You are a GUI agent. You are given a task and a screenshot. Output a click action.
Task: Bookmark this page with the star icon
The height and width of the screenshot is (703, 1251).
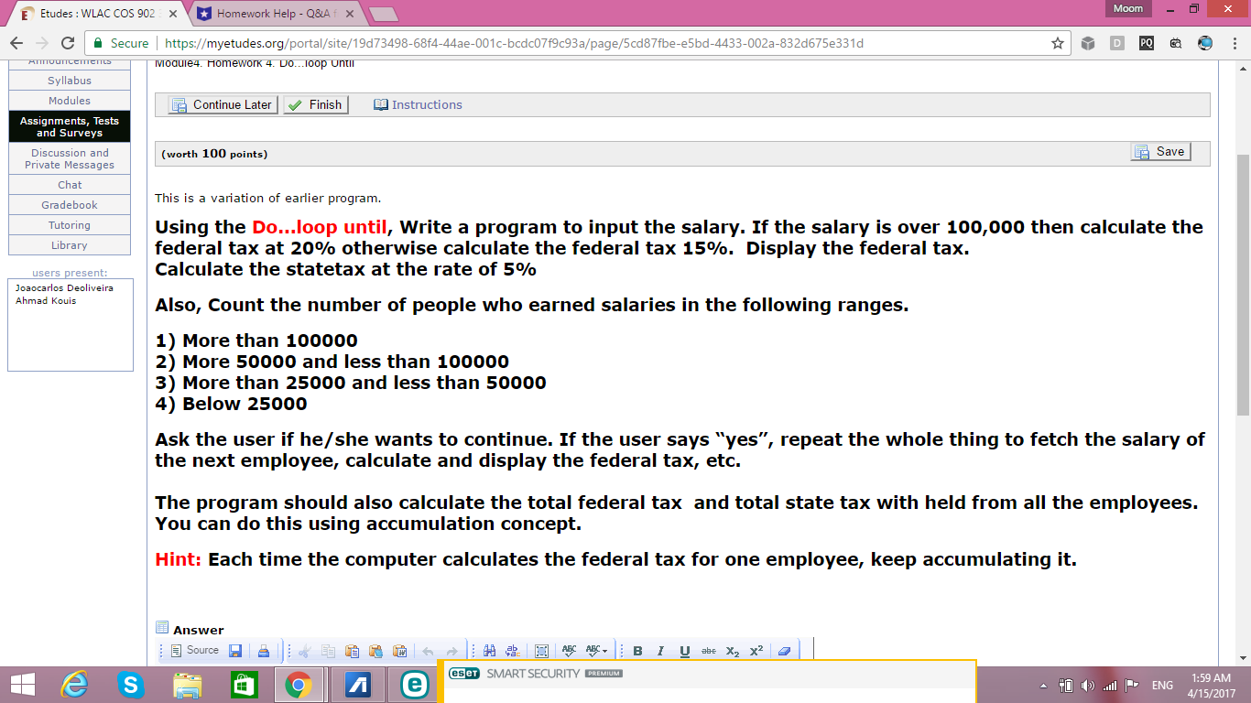1058,43
